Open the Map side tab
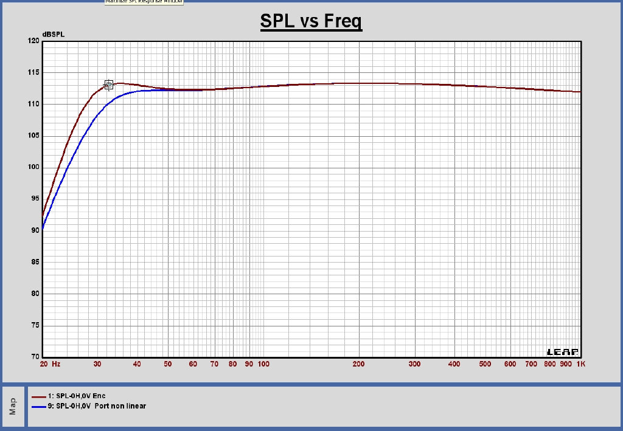Viewport: 623px width, 431px height. pyautogui.click(x=13, y=407)
